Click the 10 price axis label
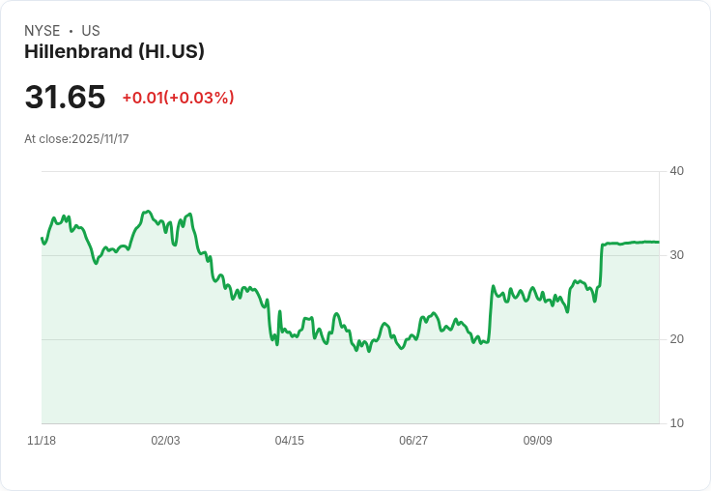 pos(676,423)
